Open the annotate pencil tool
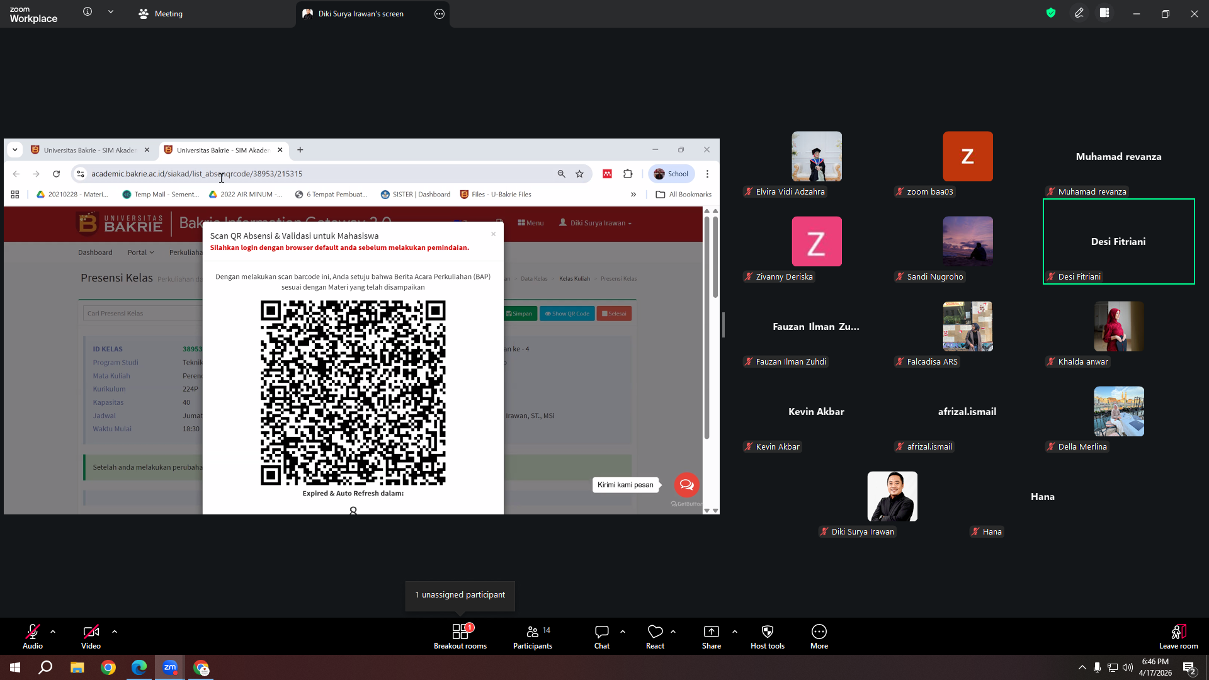 [x=1079, y=13]
